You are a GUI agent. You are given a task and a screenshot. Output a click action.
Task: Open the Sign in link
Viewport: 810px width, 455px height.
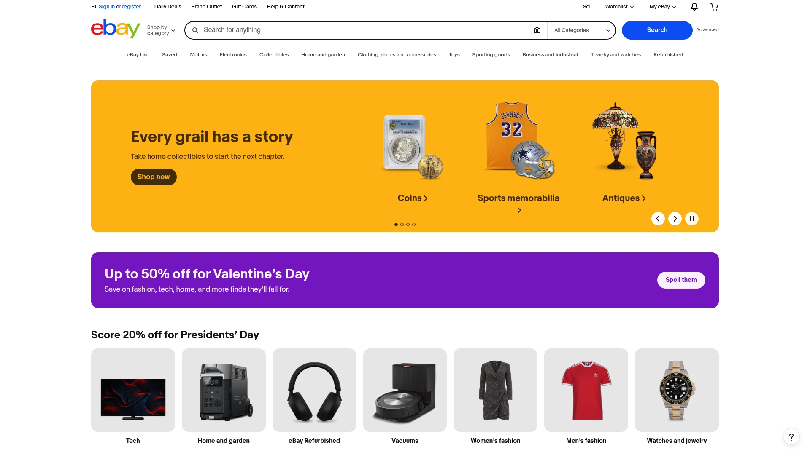[106, 7]
